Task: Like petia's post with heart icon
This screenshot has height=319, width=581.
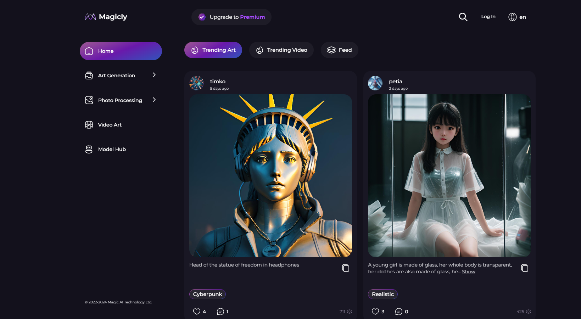Action: pyautogui.click(x=375, y=312)
